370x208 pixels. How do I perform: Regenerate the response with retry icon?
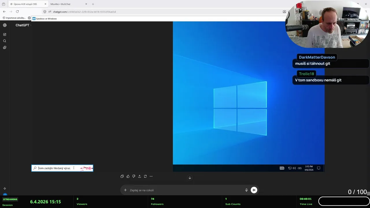coord(145,176)
